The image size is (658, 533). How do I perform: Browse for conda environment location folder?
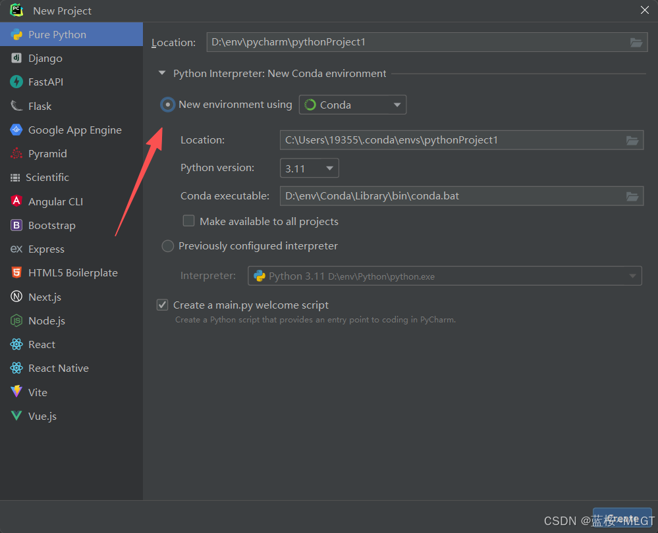click(x=632, y=140)
